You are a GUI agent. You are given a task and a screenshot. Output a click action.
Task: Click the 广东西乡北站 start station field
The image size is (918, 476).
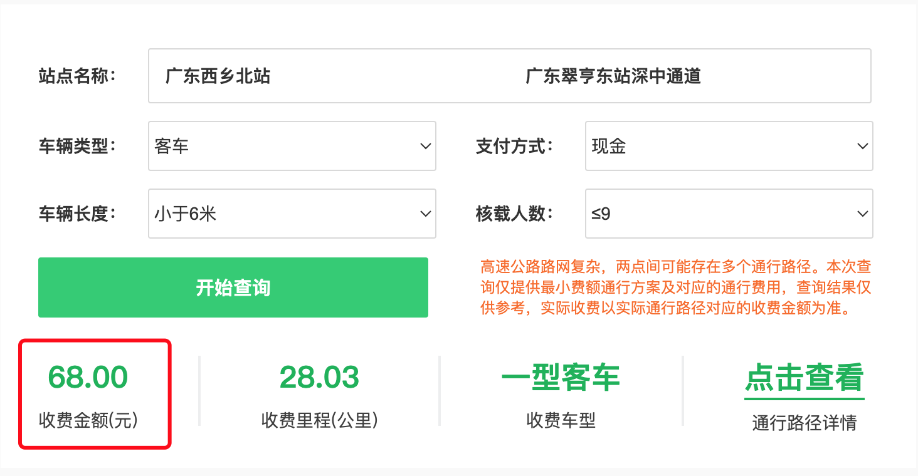click(218, 76)
